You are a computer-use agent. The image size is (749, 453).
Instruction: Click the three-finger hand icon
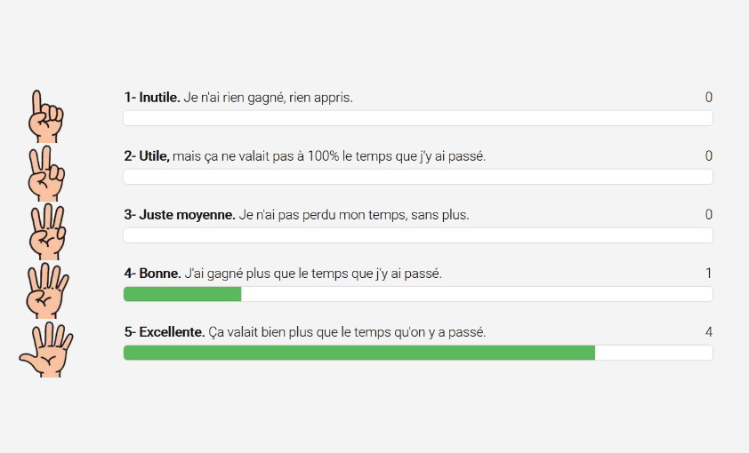[46, 232]
